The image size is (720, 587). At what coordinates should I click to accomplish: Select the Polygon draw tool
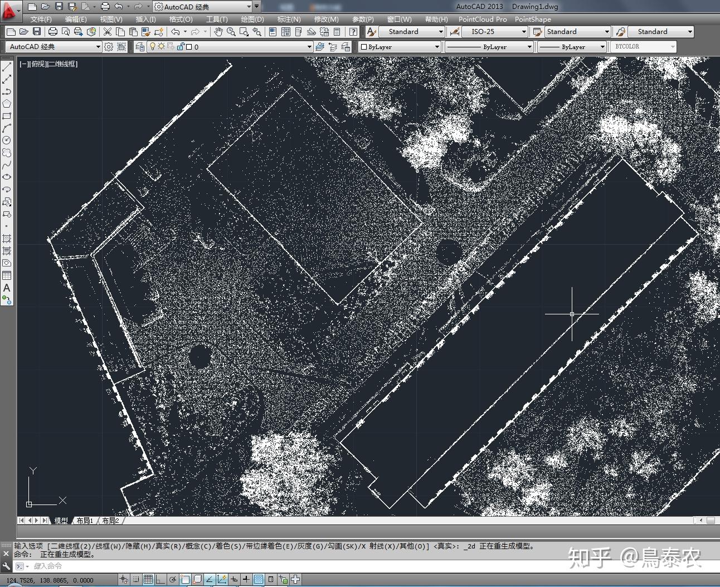point(7,104)
